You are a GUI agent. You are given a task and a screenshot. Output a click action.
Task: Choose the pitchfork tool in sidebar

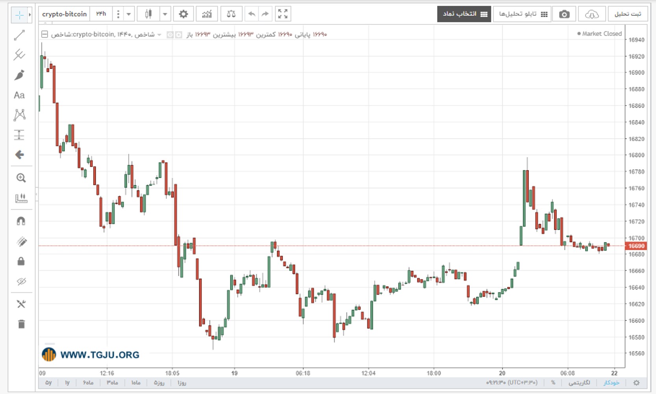click(x=19, y=55)
